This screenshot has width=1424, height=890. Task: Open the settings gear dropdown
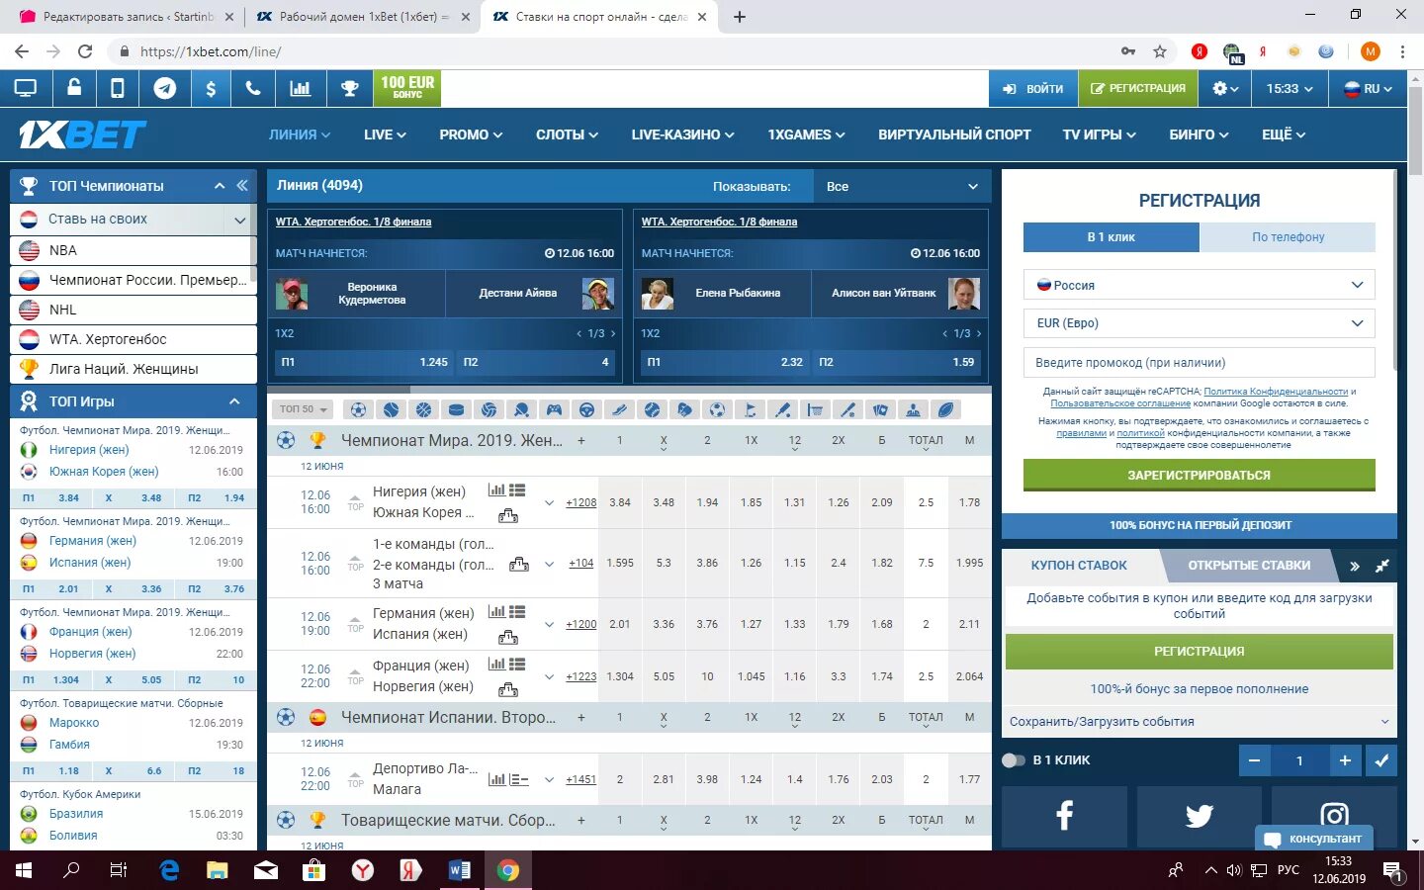coord(1225,88)
